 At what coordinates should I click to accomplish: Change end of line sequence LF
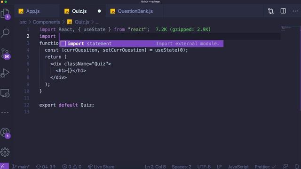[x=219, y=167]
